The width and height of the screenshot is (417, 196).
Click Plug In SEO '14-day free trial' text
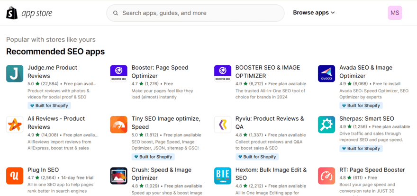pos(77,178)
